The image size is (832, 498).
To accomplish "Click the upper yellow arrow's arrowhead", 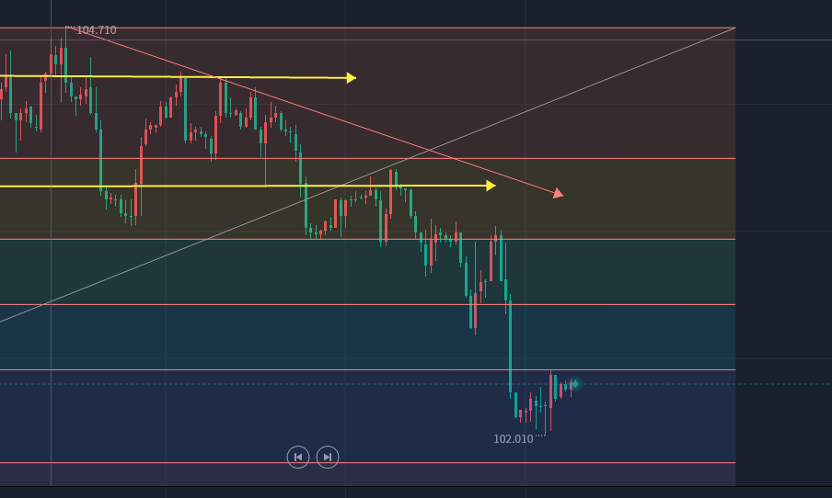I will pos(351,78).
